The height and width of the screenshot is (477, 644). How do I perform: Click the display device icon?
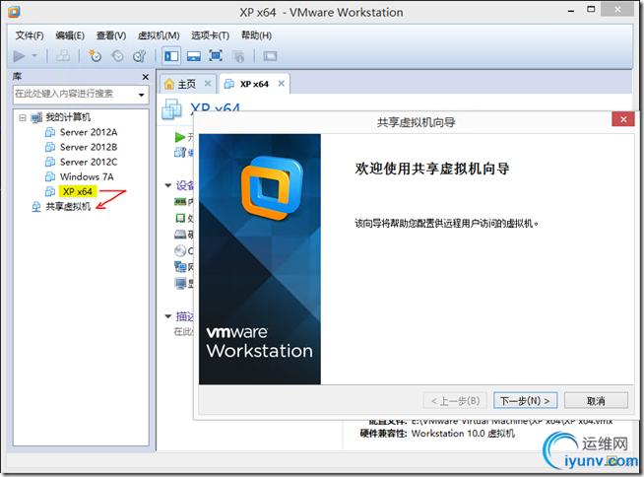[180, 283]
